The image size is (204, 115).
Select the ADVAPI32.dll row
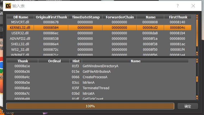99,39
